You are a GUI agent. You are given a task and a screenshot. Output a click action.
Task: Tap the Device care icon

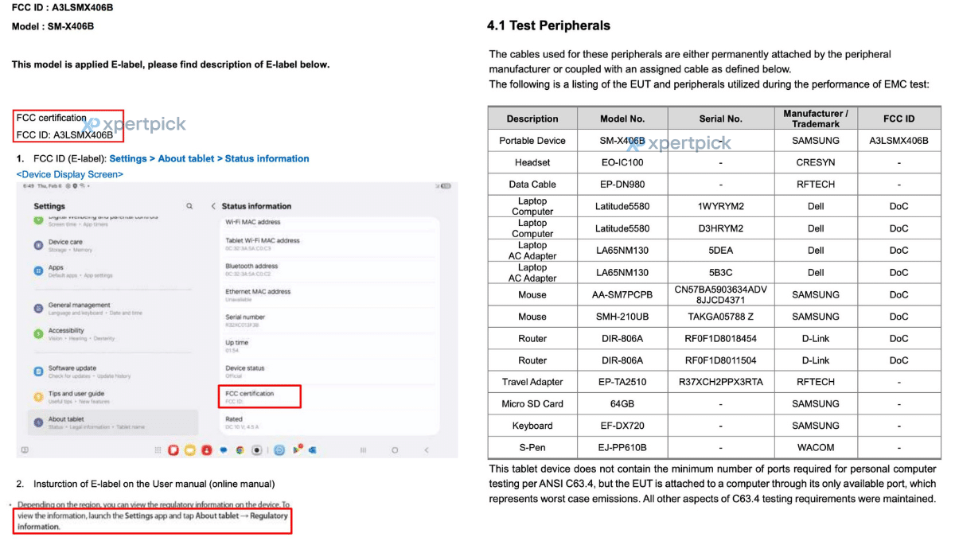38,245
